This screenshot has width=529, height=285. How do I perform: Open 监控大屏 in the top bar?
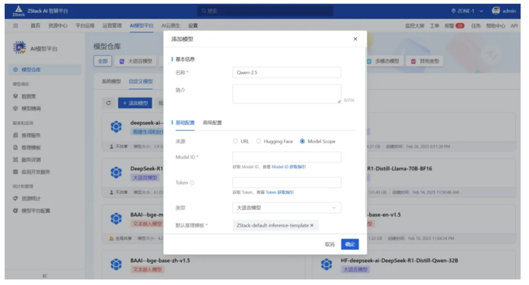(x=415, y=26)
